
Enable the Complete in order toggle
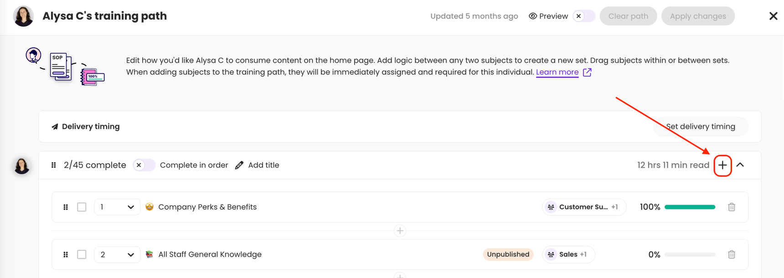pyautogui.click(x=144, y=165)
